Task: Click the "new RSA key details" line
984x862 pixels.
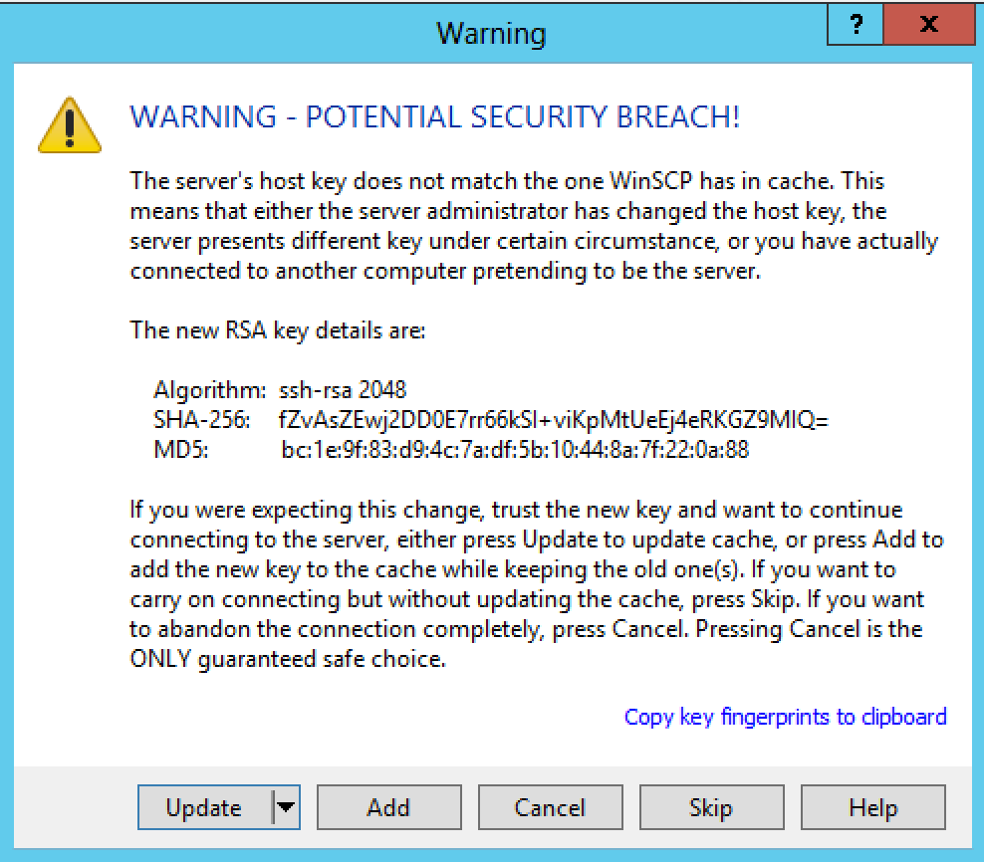Action: point(278,330)
